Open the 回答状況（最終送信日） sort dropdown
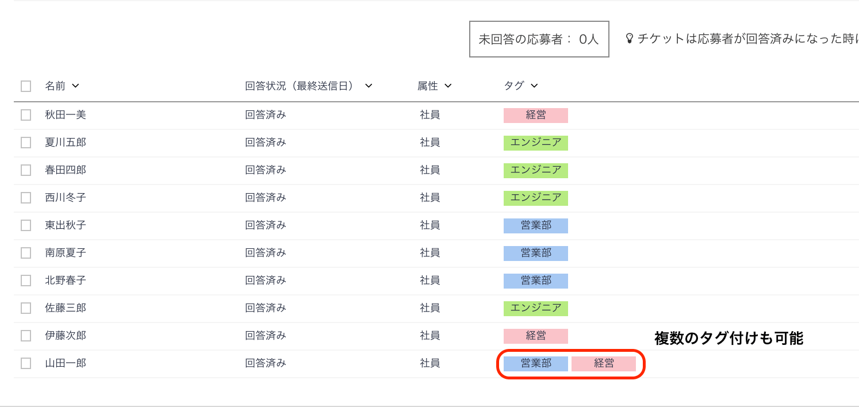Viewport: 859px width, 407px height. coord(369,86)
